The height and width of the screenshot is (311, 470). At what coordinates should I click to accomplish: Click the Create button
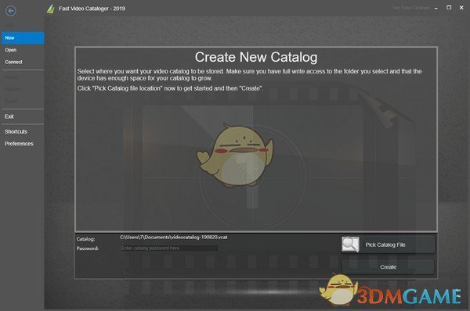coord(388,266)
